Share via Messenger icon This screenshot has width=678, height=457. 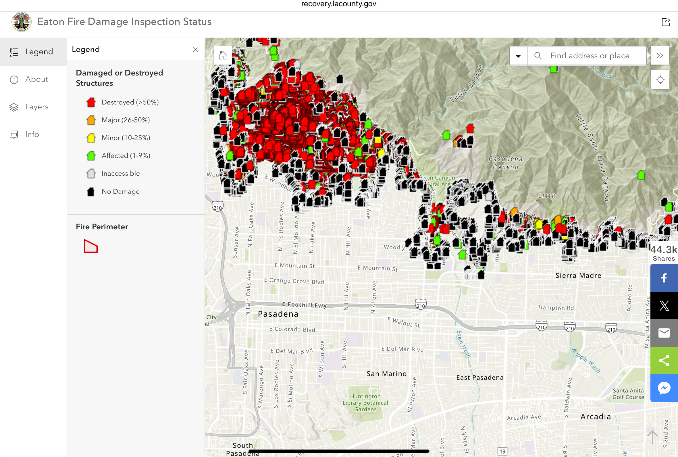click(x=664, y=388)
